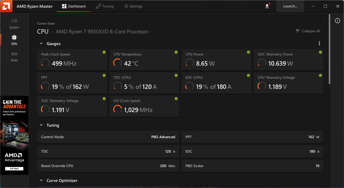This screenshot has height=188, width=344.
Task: Click the AMD logo icon
Action: [x=6, y=6]
